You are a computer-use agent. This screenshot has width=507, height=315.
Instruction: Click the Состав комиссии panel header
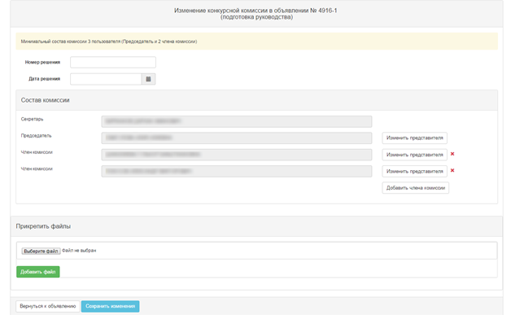256,100
